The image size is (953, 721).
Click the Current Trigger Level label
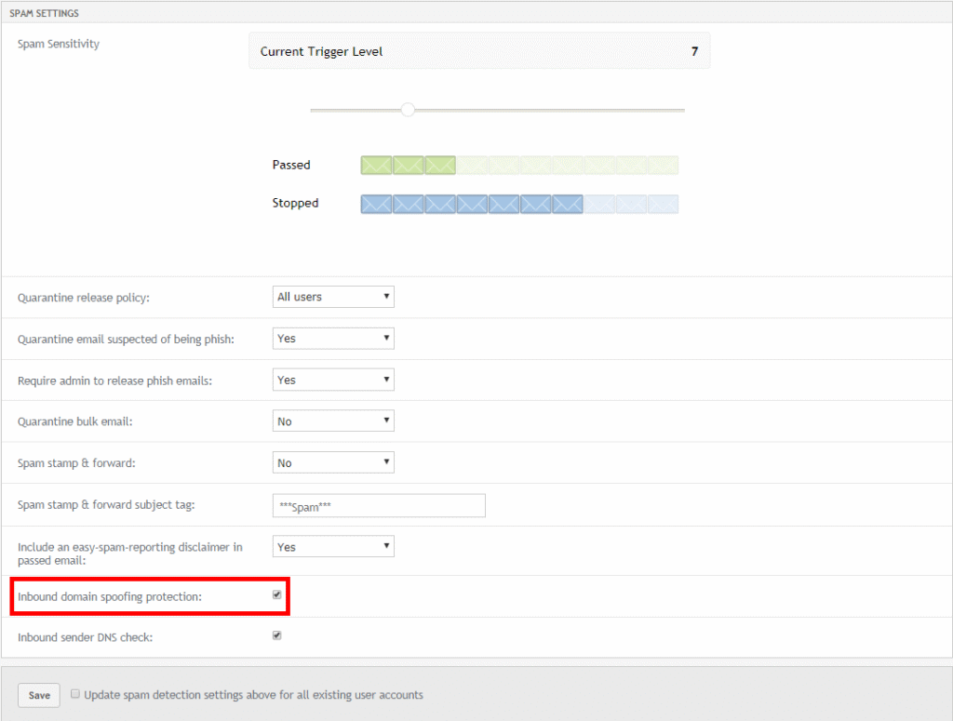pyautogui.click(x=321, y=51)
